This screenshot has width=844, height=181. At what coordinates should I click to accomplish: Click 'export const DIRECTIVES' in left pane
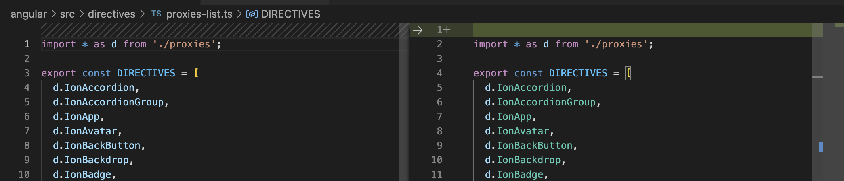pyautogui.click(x=108, y=73)
